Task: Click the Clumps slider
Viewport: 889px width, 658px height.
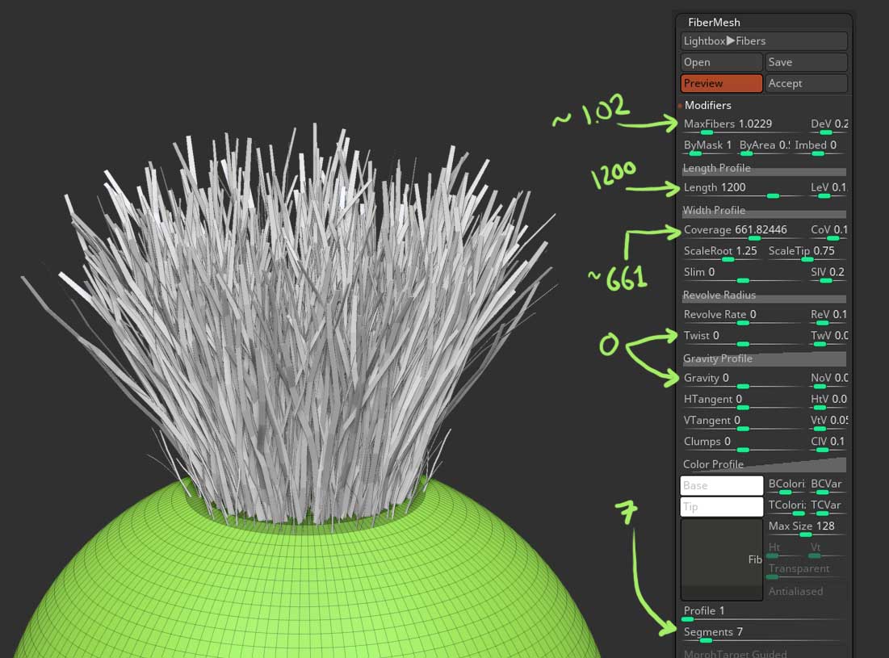Action: point(743,444)
